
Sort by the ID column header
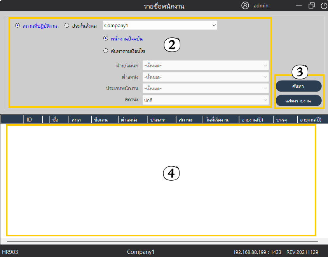click(33, 120)
